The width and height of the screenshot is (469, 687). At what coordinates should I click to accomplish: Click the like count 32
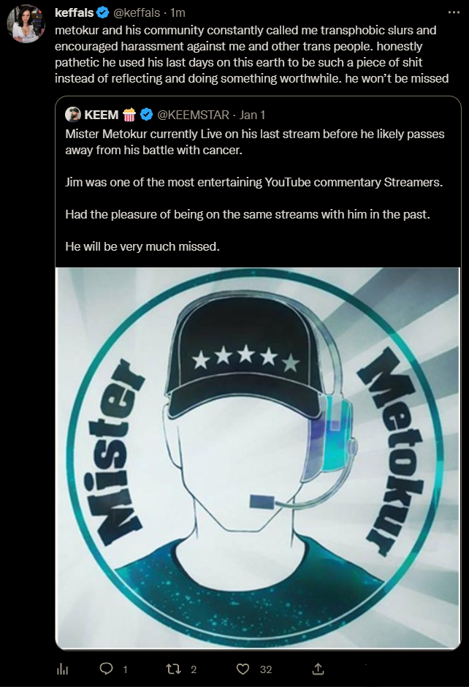(266, 669)
